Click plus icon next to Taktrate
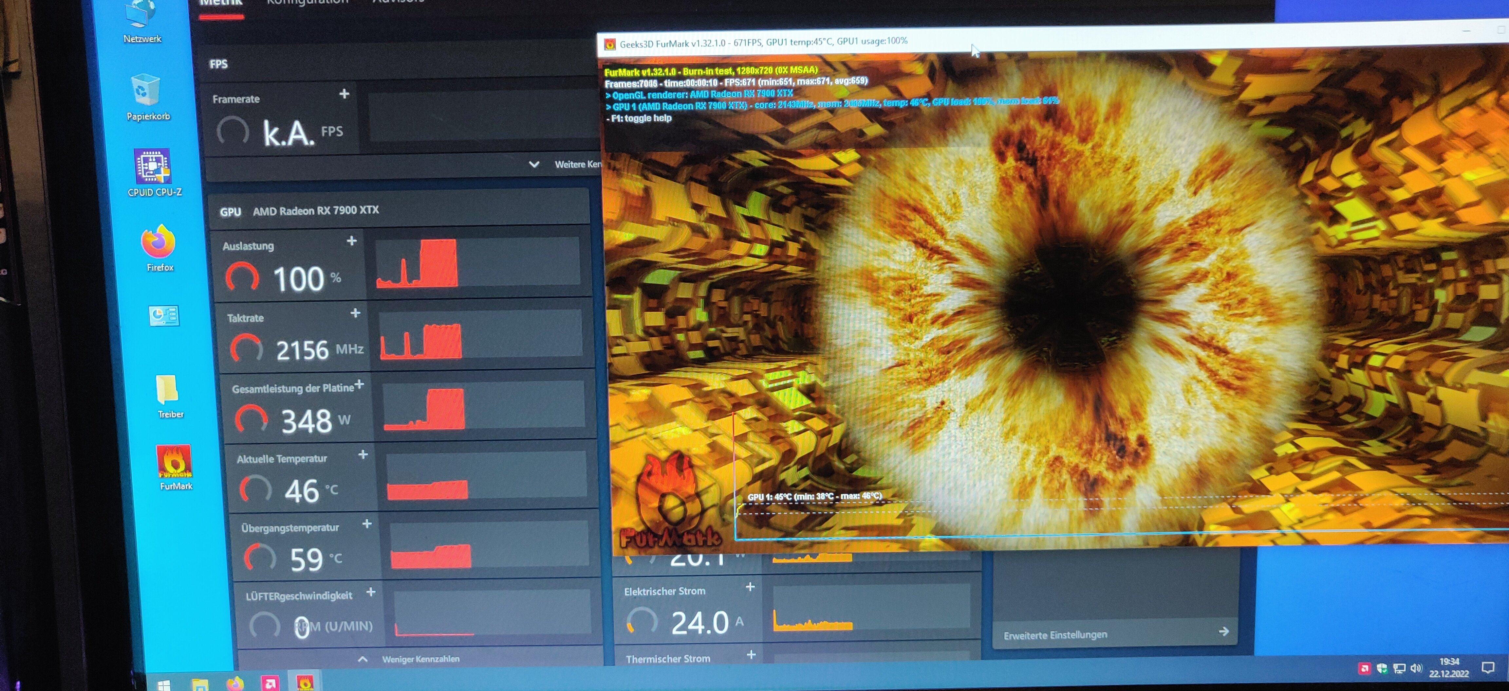 point(355,313)
